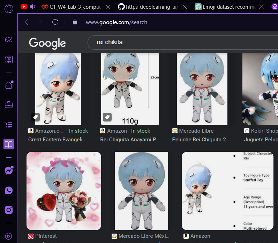Open Facebook Messenger in sidebar

tap(9, 170)
